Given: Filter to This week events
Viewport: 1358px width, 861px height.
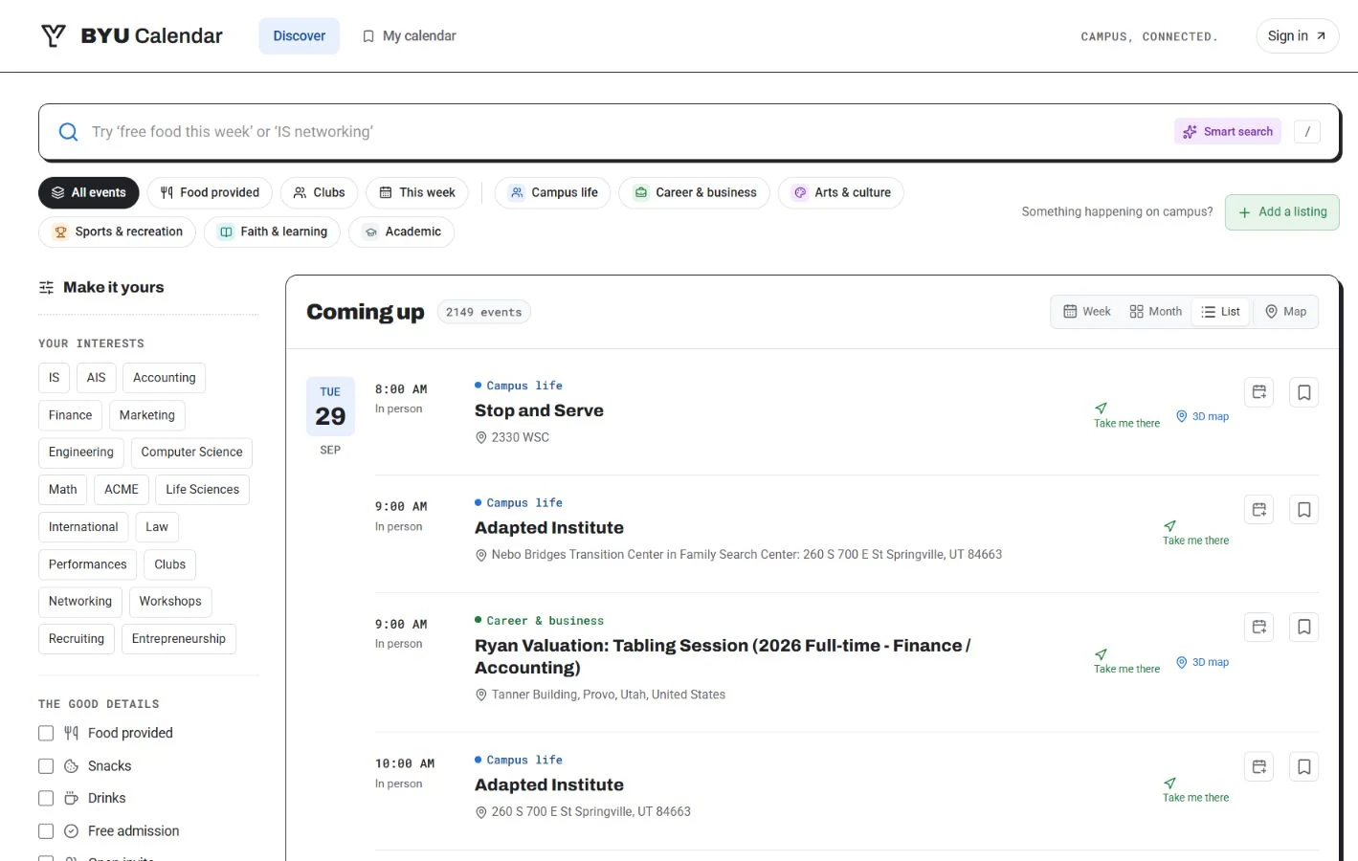Looking at the screenshot, I should click(417, 193).
